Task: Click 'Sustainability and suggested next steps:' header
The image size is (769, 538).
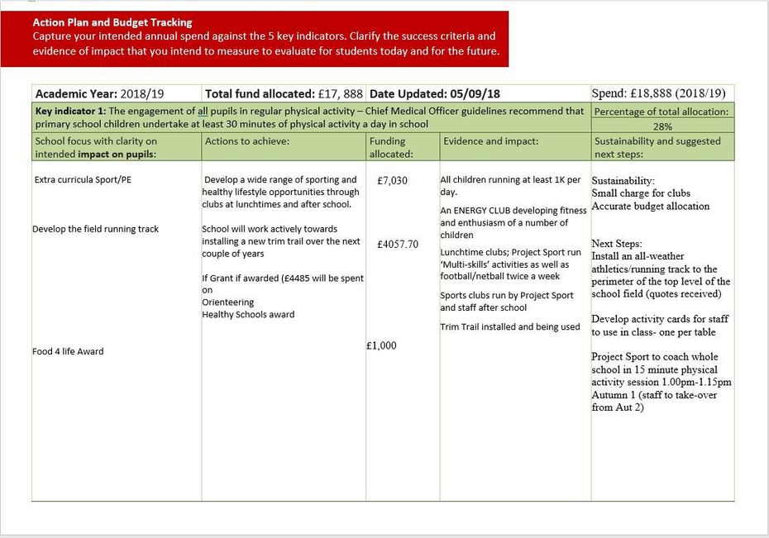Action: click(662, 147)
